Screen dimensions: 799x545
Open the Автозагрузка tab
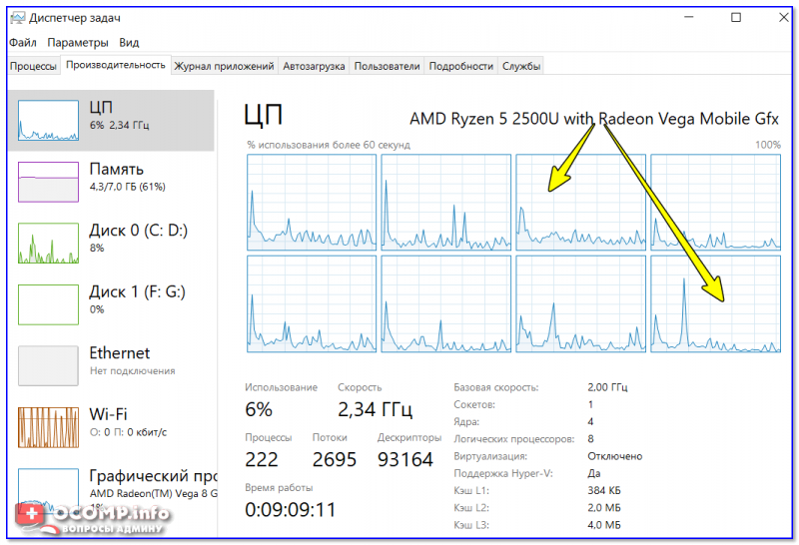tap(314, 66)
